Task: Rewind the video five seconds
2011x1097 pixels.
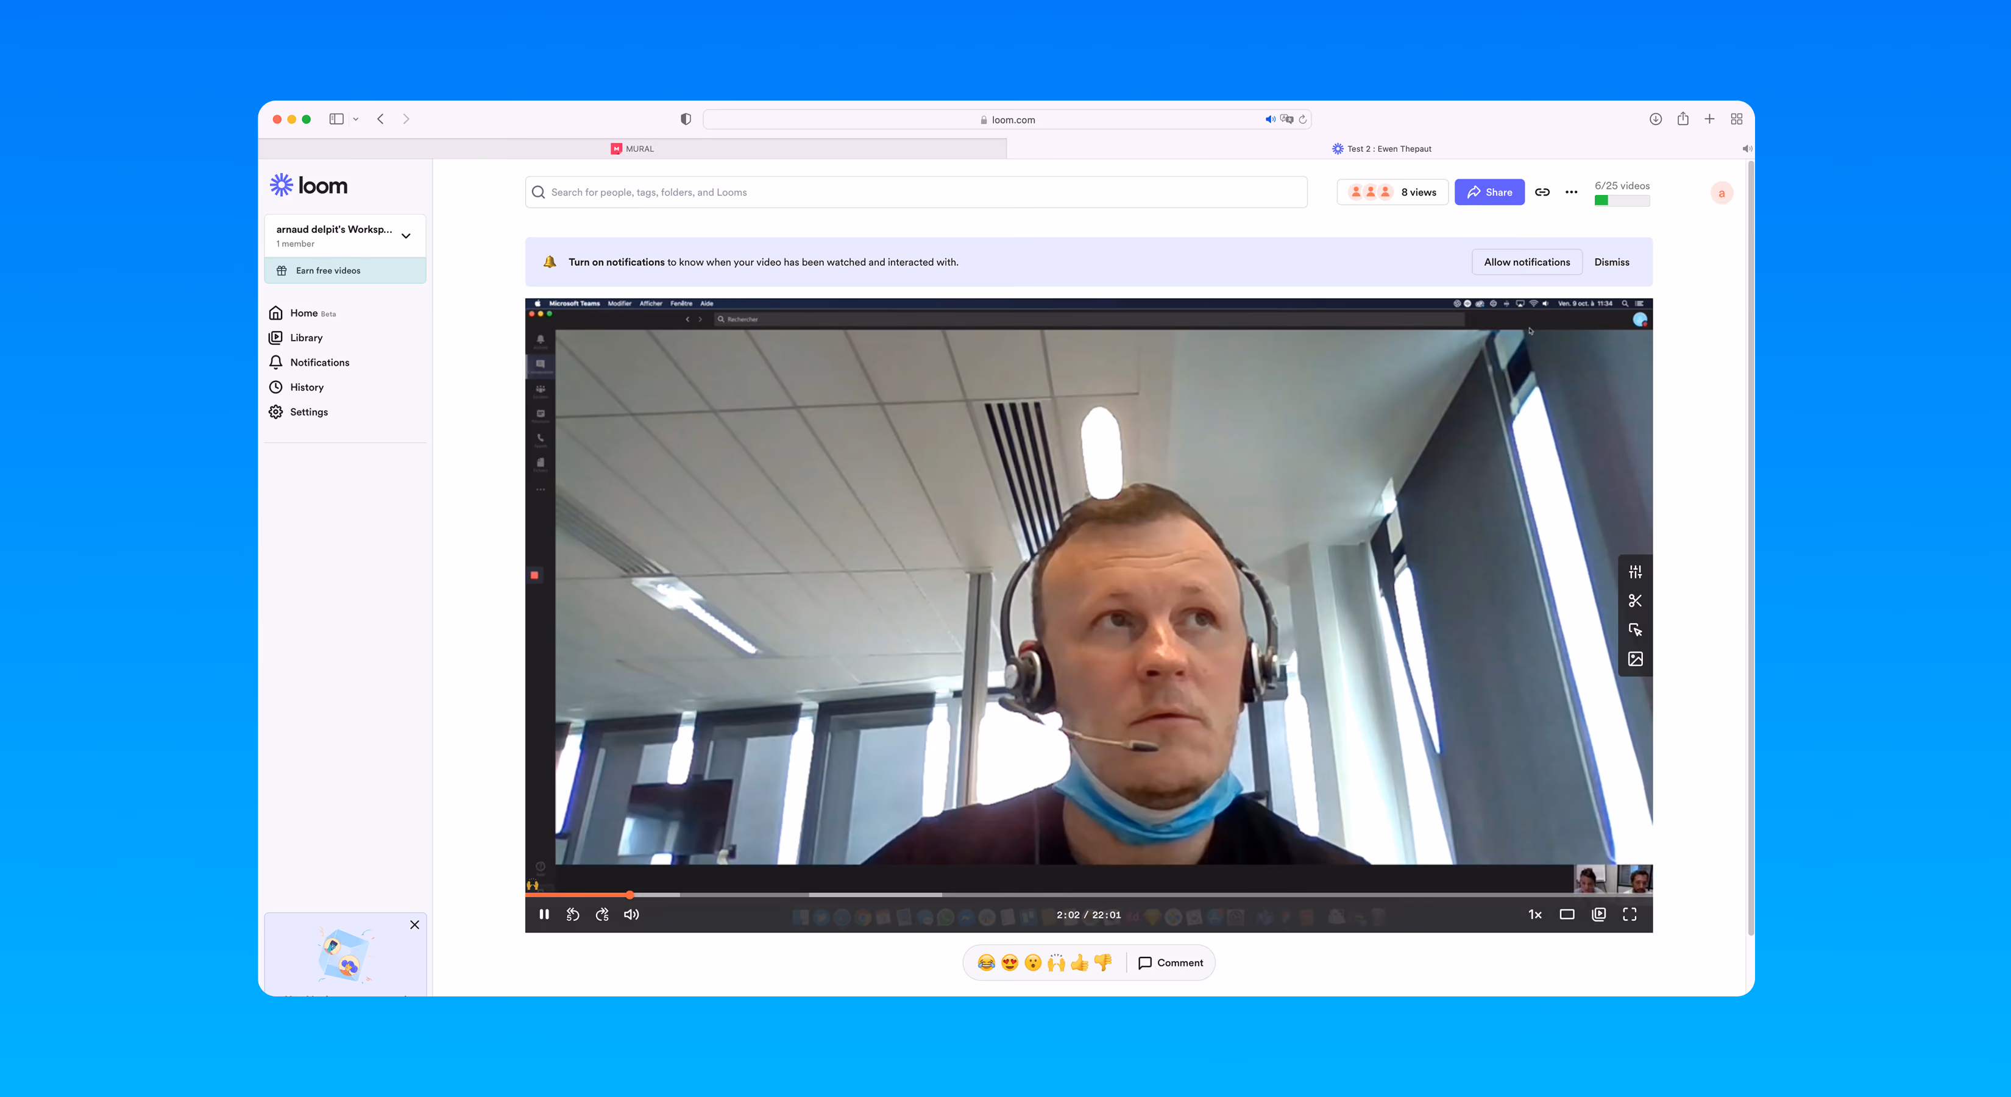Action: [x=573, y=914]
